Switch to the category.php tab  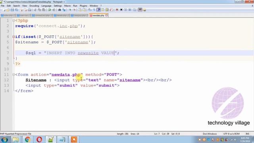(x=79, y=15)
